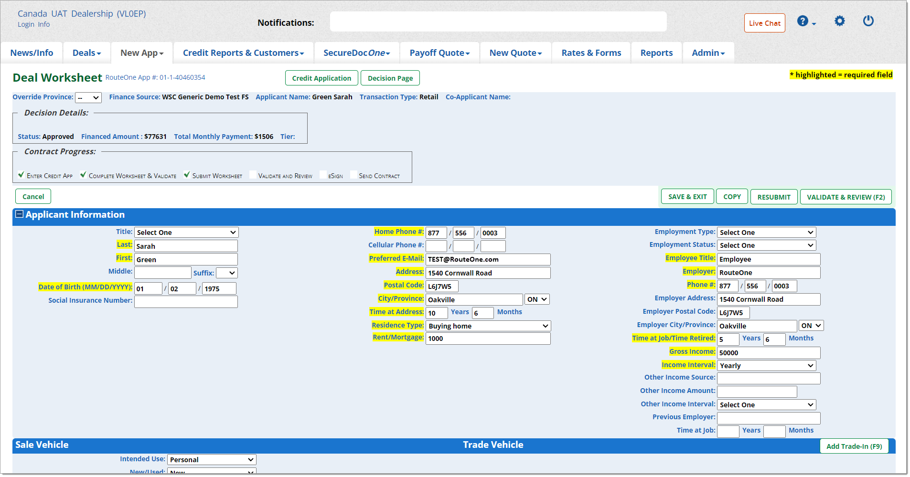Click the SAVE & EXIT button
Image resolution: width=910 pixels, height=477 pixels.
(687, 197)
